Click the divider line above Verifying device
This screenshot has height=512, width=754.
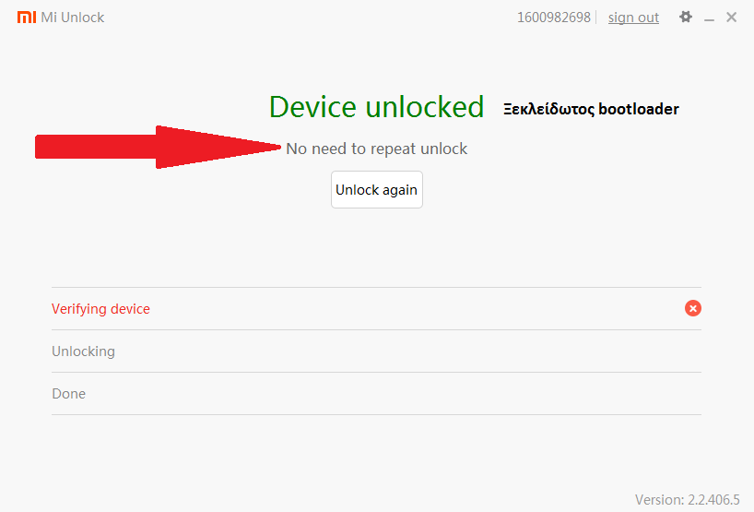click(x=376, y=287)
